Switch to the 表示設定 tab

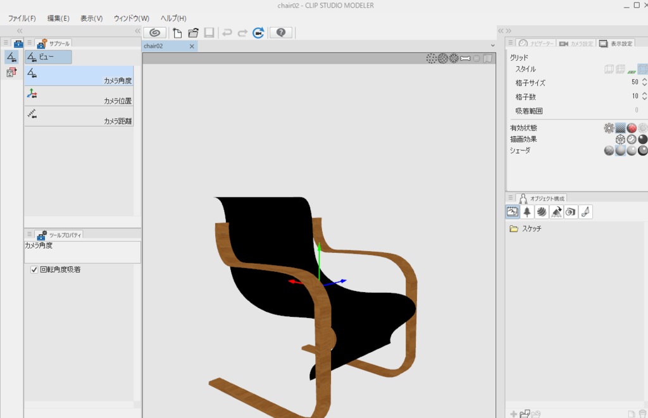[x=616, y=44]
